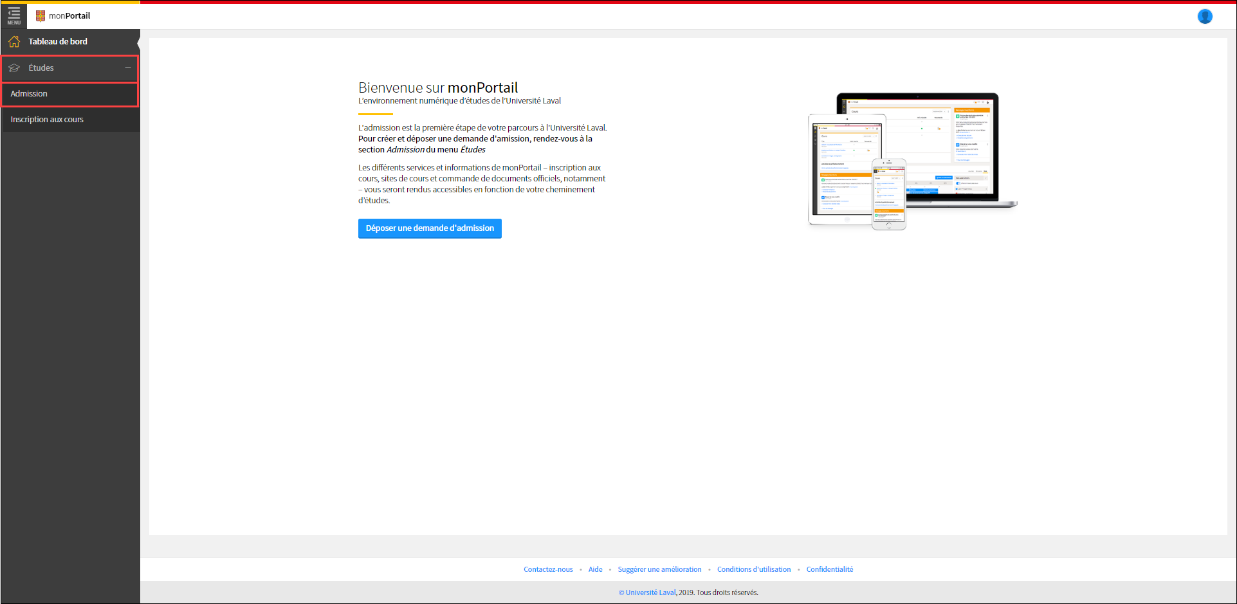Toggle the MENU hamburger icon
Screen dimensions: 1237x604
pos(14,15)
